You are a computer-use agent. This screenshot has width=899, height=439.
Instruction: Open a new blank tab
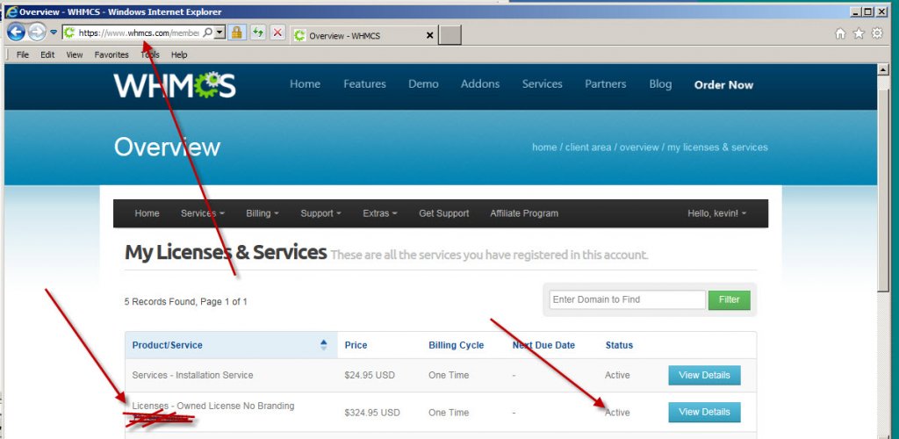point(450,35)
